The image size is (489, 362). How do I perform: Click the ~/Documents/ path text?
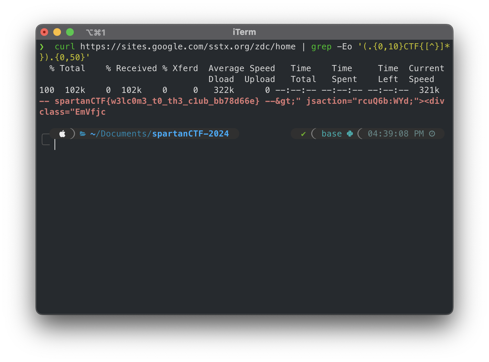(x=121, y=134)
